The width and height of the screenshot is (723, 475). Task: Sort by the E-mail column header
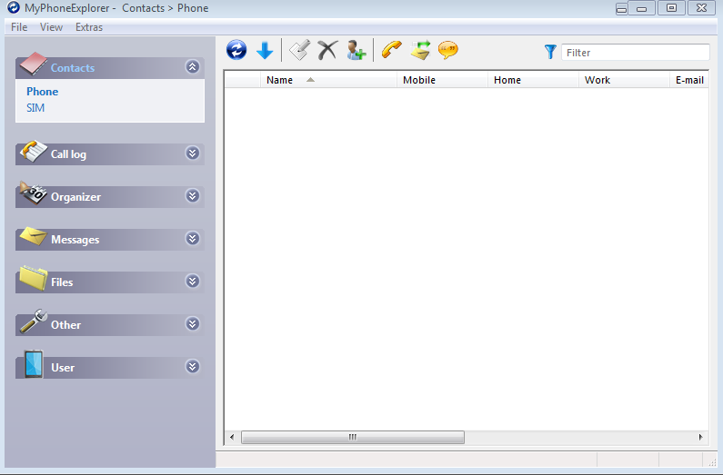click(689, 80)
